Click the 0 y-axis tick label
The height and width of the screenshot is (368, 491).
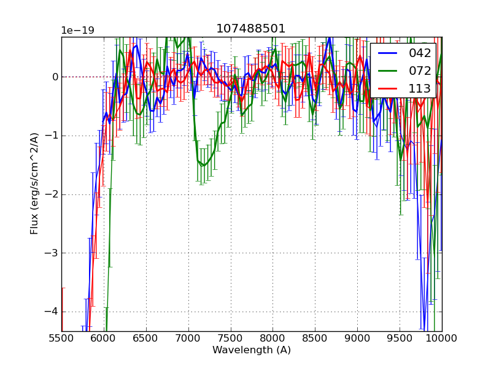click(x=55, y=77)
